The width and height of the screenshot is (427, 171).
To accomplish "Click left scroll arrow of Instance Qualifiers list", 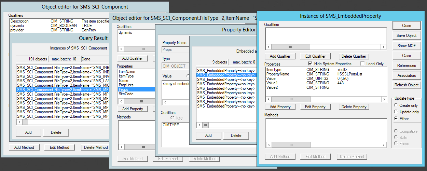I will 268,47.
